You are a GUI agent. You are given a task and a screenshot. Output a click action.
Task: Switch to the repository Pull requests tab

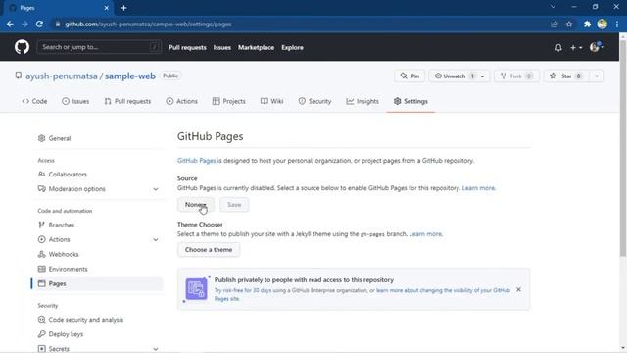pyautogui.click(x=127, y=101)
